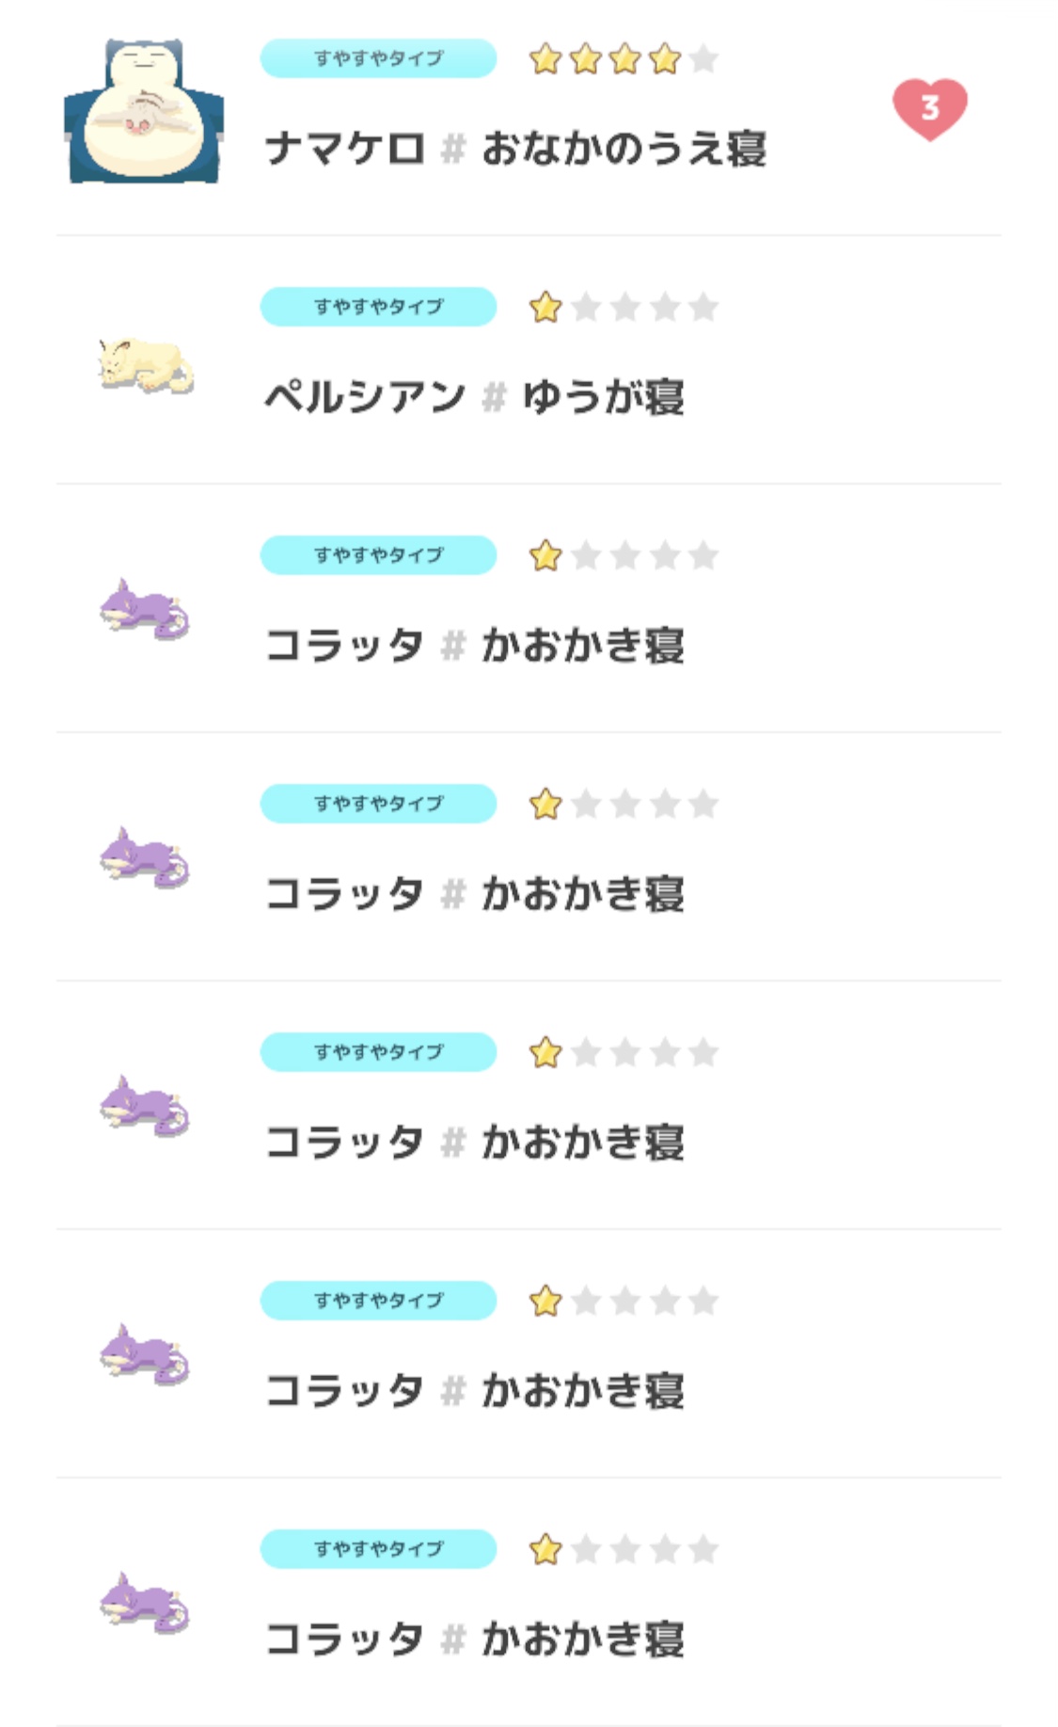Click the star rating on last コラッタ entry
Screen dimensions: 1058x1727
pyautogui.click(x=623, y=1550)
